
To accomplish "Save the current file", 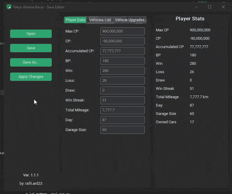I will (31, 48).
